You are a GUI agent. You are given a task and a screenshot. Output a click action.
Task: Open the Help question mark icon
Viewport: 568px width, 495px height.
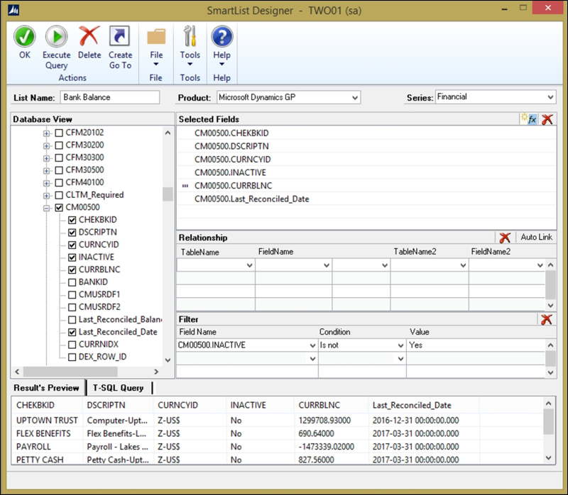(222, 37)
